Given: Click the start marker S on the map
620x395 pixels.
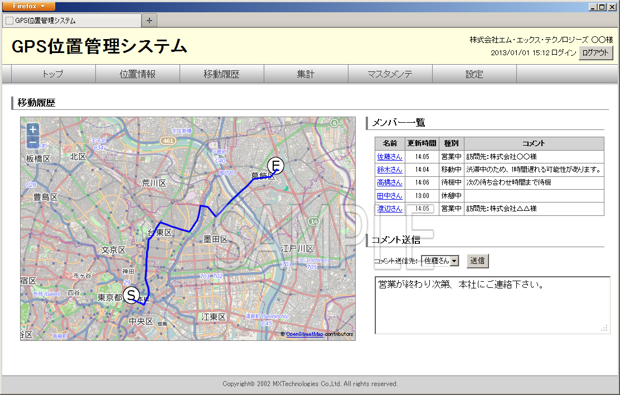Looking at the screenshot, I should click(x=131, y=295).
